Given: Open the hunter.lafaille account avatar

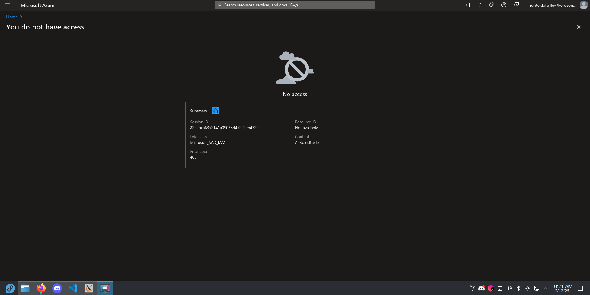Looking at the screenshot, I should [584, 5].
